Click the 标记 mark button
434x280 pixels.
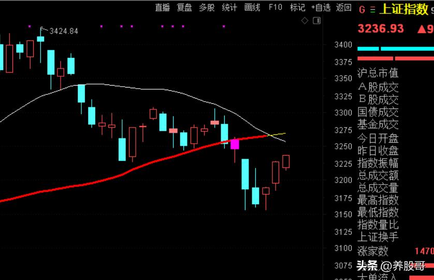[298, 7]
